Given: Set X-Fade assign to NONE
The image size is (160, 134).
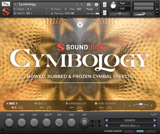Looking at the screenshot, I should [140, 131].
